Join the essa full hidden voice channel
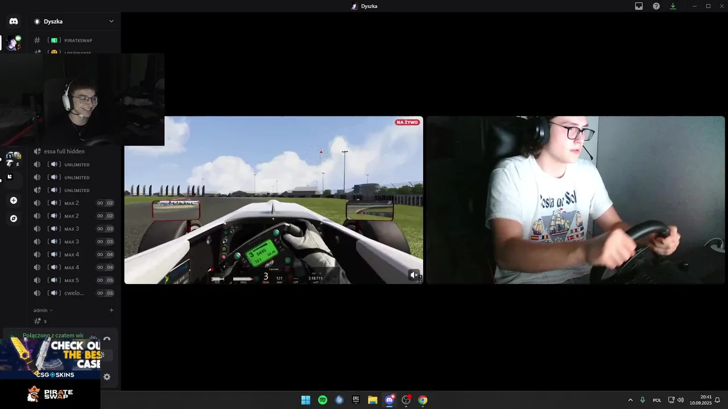The image size is (728, 409). tap(74, 151)
